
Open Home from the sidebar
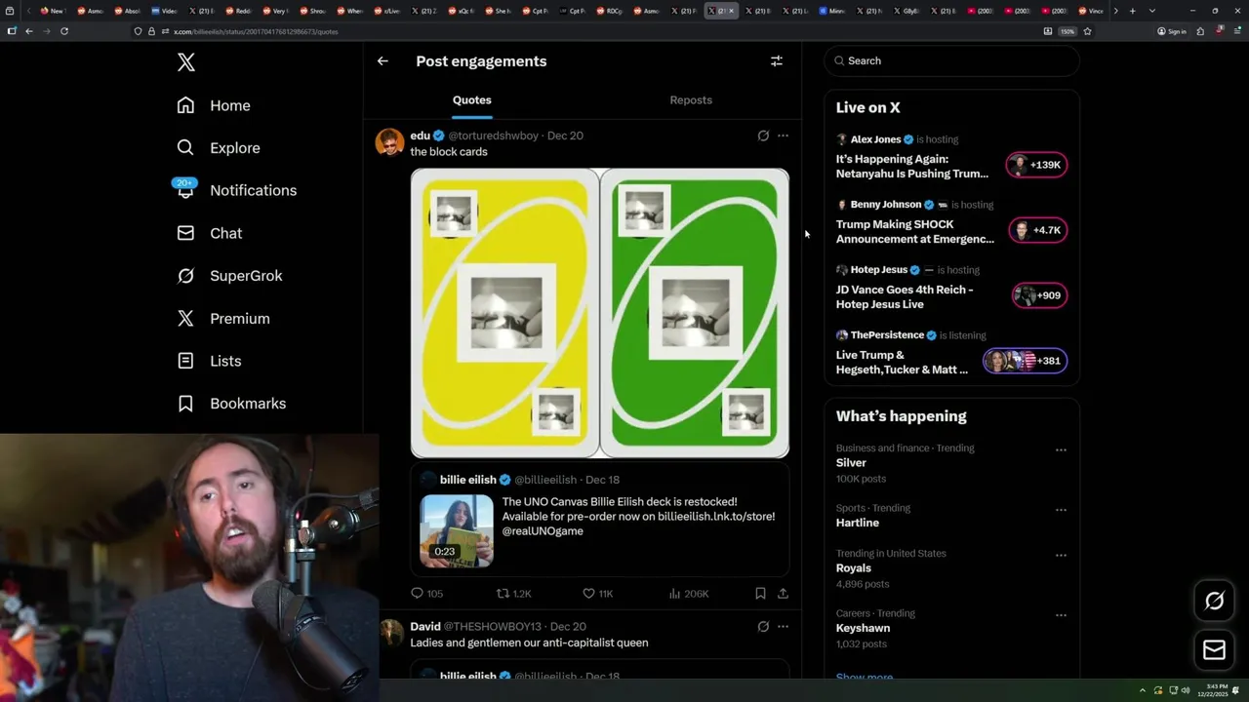pyautogui.click(x=214, y=105)
